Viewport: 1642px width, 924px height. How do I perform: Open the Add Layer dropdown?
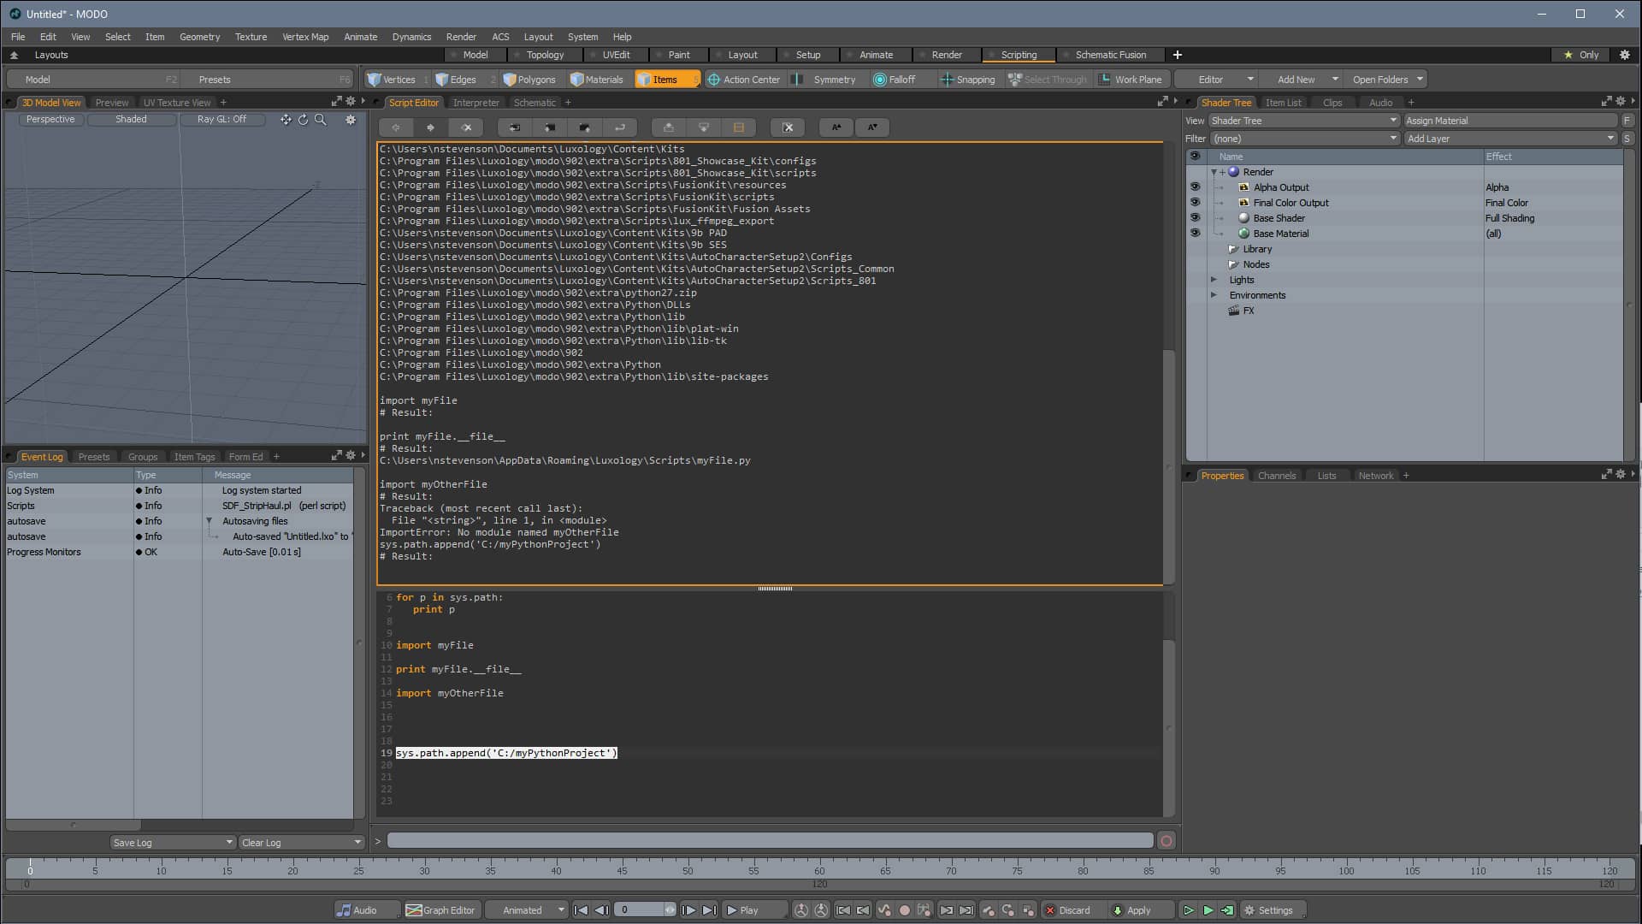(x=1510, y=139)
